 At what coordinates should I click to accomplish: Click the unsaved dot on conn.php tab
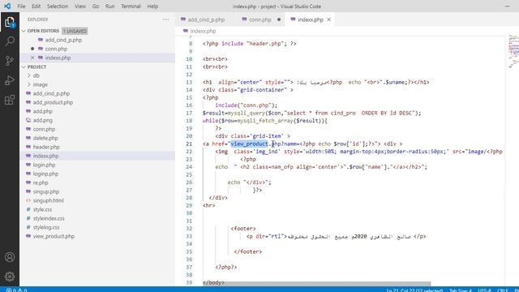click(x=279, y=19)
